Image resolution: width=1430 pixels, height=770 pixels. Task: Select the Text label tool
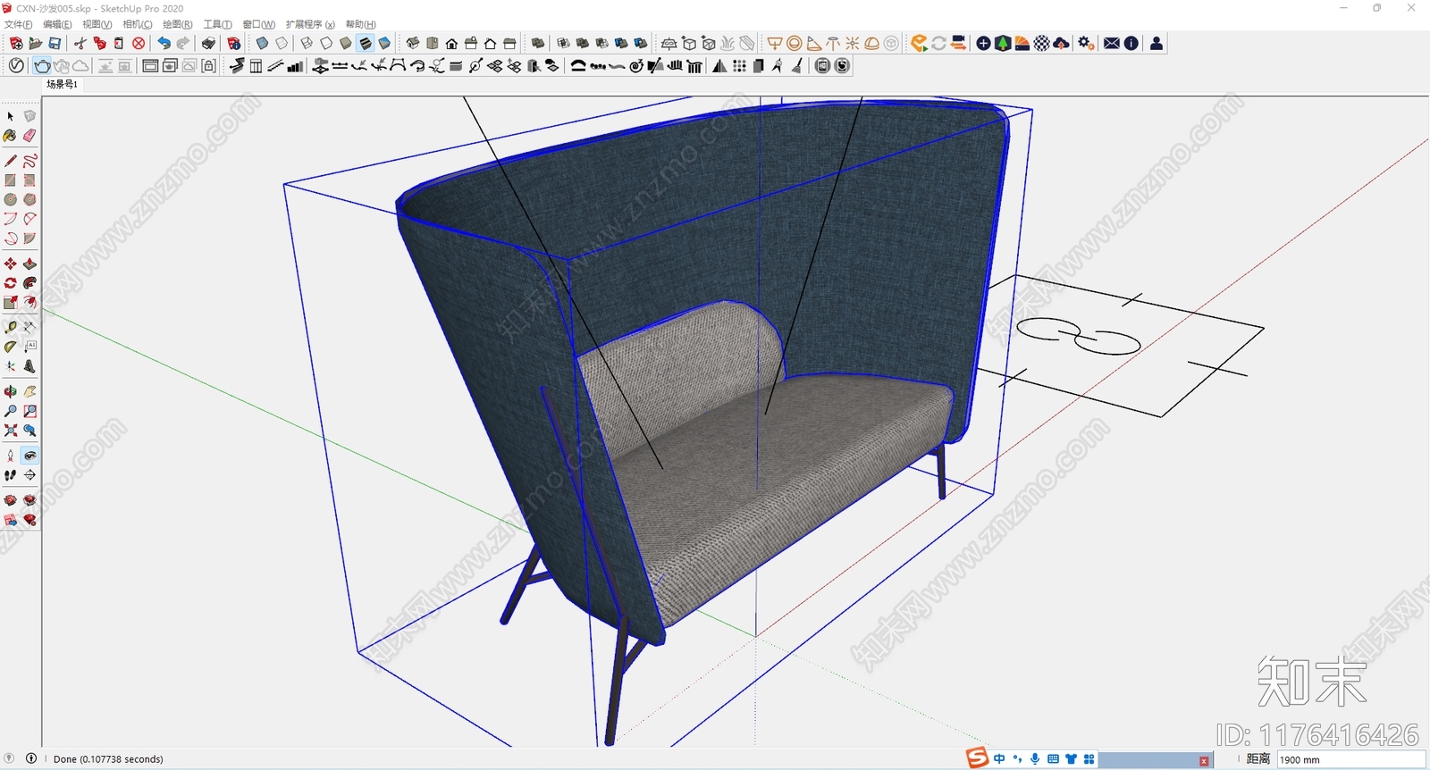tap(29, 347)
